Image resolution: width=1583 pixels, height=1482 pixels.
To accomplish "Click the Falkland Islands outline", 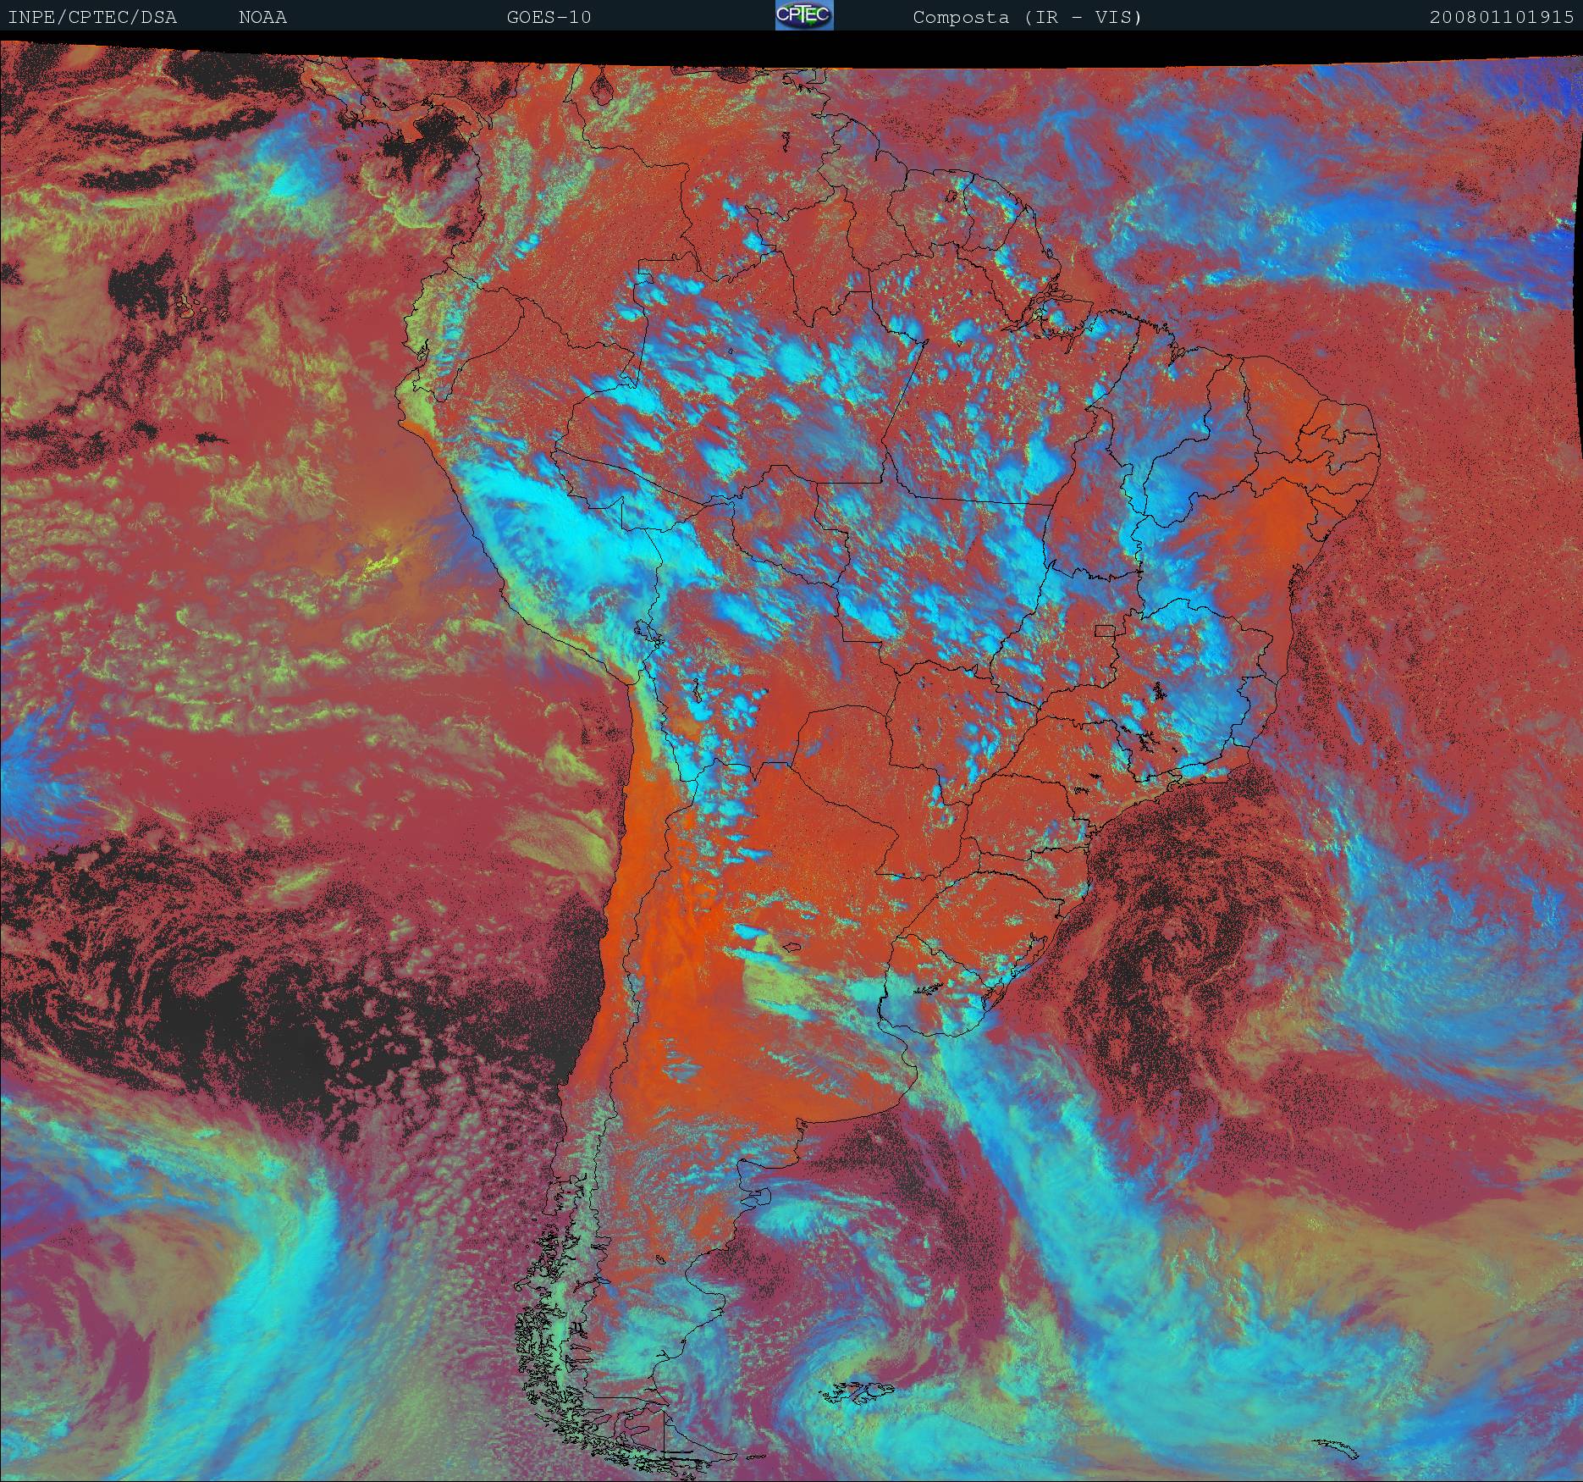I will coord(855,1390).
